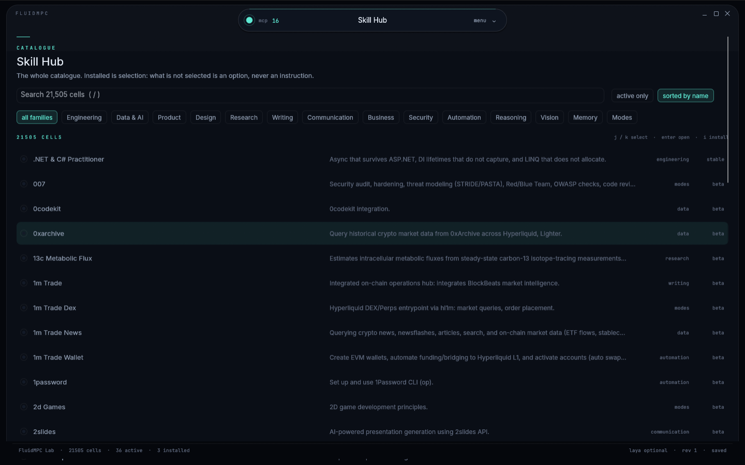
Task: Toggle the circle beside 2d Games
Action: coord(24,407)
